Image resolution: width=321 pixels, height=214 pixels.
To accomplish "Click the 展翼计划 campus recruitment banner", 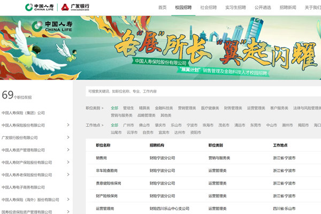I will click(x=160, y=48).
